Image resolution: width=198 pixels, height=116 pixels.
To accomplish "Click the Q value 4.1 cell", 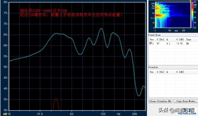I will coord(167,44).
